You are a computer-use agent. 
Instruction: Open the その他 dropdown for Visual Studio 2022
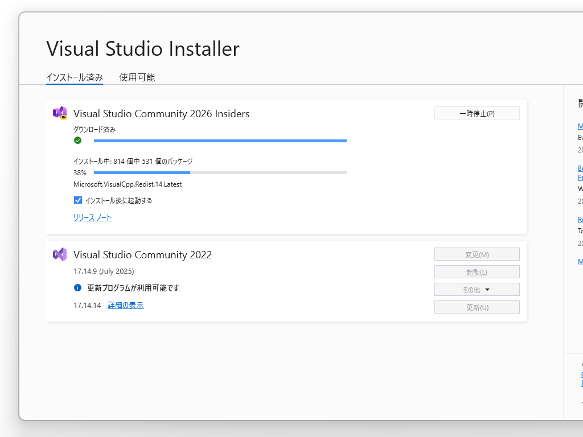[x=477, y=289]
